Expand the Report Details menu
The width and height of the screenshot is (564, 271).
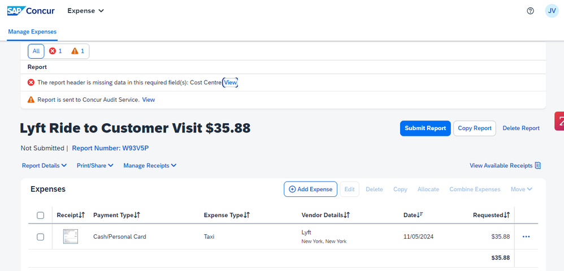(x=44, y=166)
